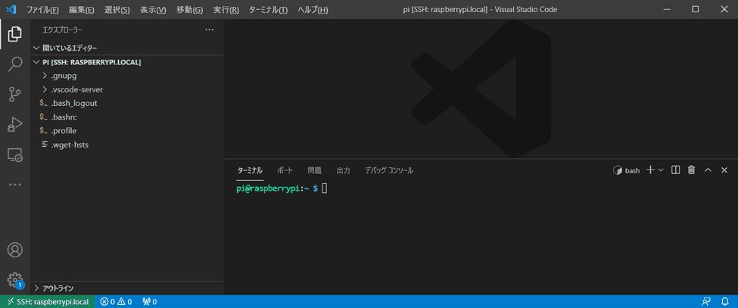The width and height of the screenshot is (738, 308).
Task: Open the 表示(V) menu
Action: 154,10
